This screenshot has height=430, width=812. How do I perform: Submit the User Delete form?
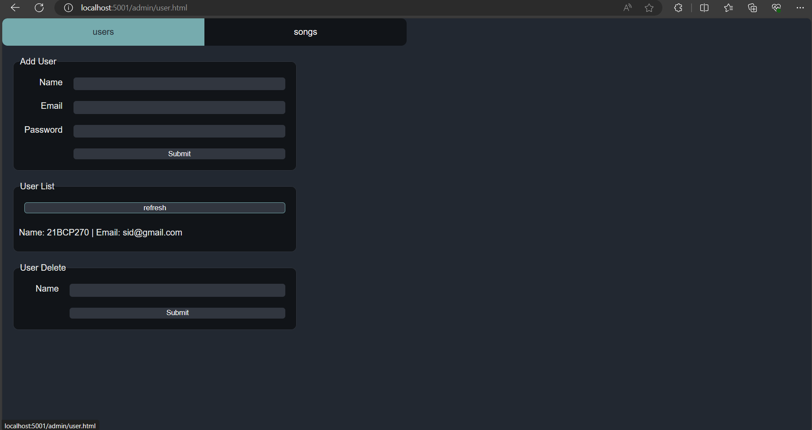(x=177, y=312)
